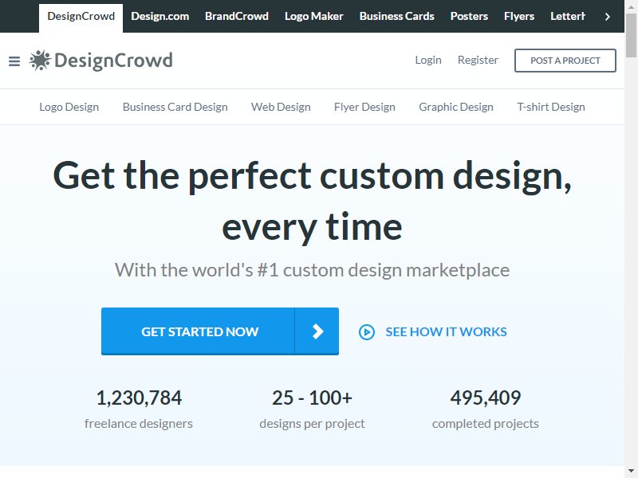Click the arrow on Get Started Now

(317, 331)
